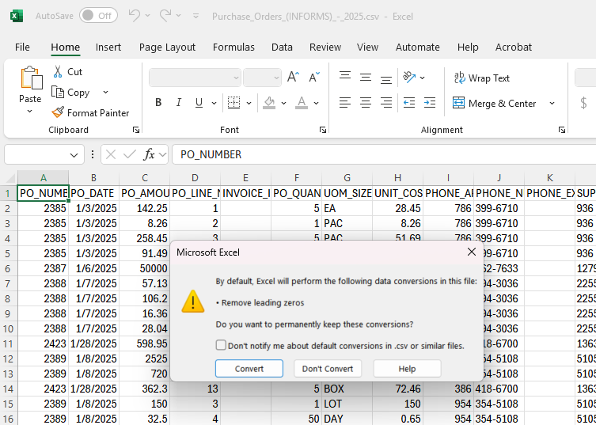Open the Page Layout tab
Screen dimensions: 596x425
(x=167, y=47)
